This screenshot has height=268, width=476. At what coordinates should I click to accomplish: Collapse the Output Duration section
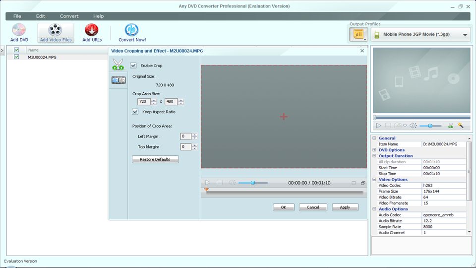[x=374, y=155]
